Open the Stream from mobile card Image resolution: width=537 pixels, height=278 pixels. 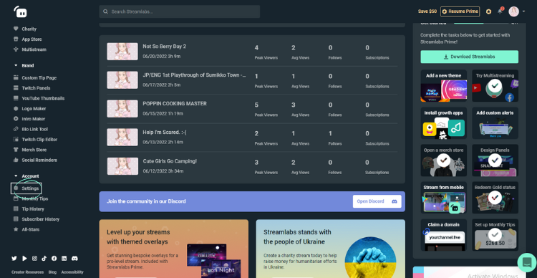(443, 198)
